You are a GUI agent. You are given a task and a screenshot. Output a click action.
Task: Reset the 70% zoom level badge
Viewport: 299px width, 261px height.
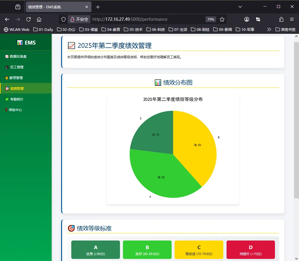click(x=211, y=19)
